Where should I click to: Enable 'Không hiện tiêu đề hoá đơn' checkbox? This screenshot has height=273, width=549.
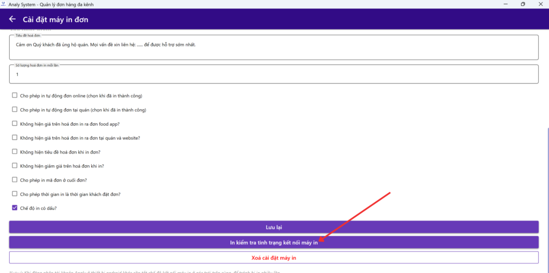tap(14, 152)
